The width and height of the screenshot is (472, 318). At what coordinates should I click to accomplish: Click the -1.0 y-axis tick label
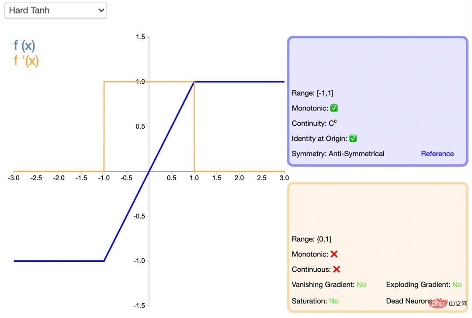(x=139, y=261)
